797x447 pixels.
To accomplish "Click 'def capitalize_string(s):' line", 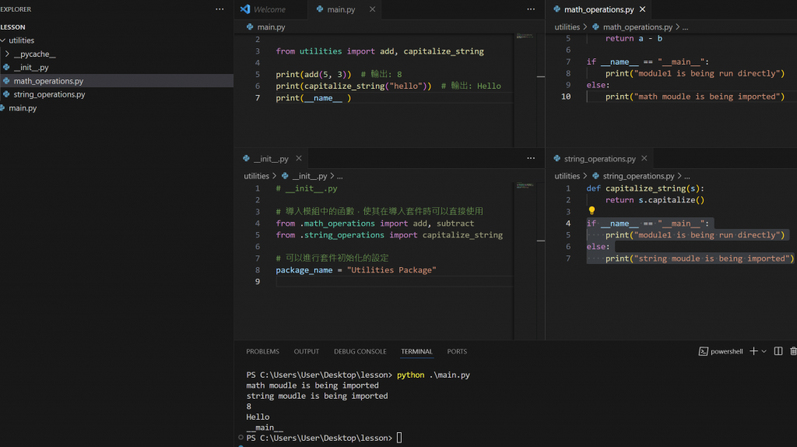I will (x=645, y=188).
